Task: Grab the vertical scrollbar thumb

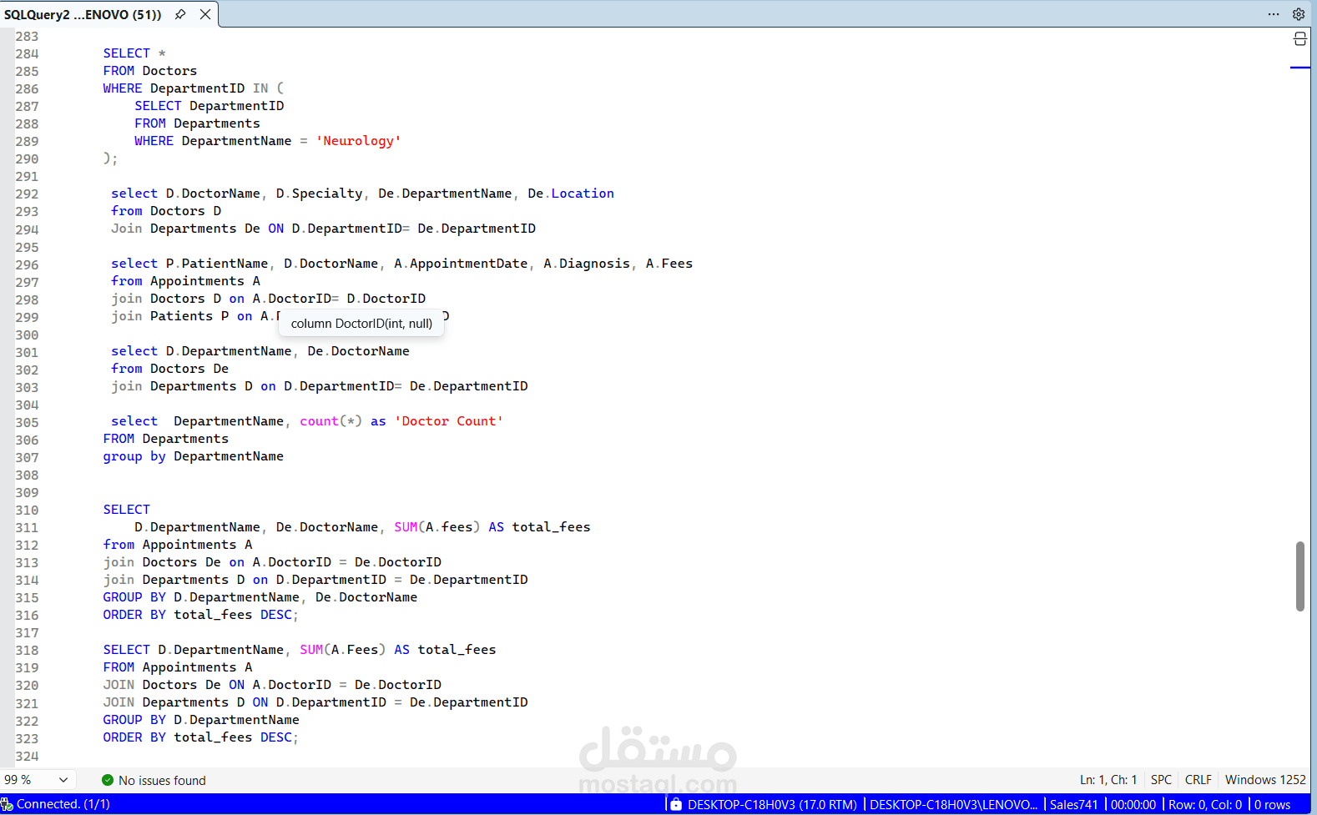Action: pos(1300,576)
